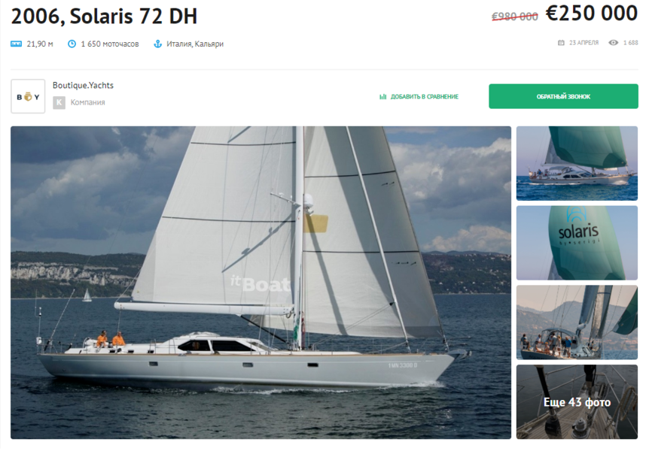Click the comparison bar chart icon
649x451 pixels.
[383, 97]
